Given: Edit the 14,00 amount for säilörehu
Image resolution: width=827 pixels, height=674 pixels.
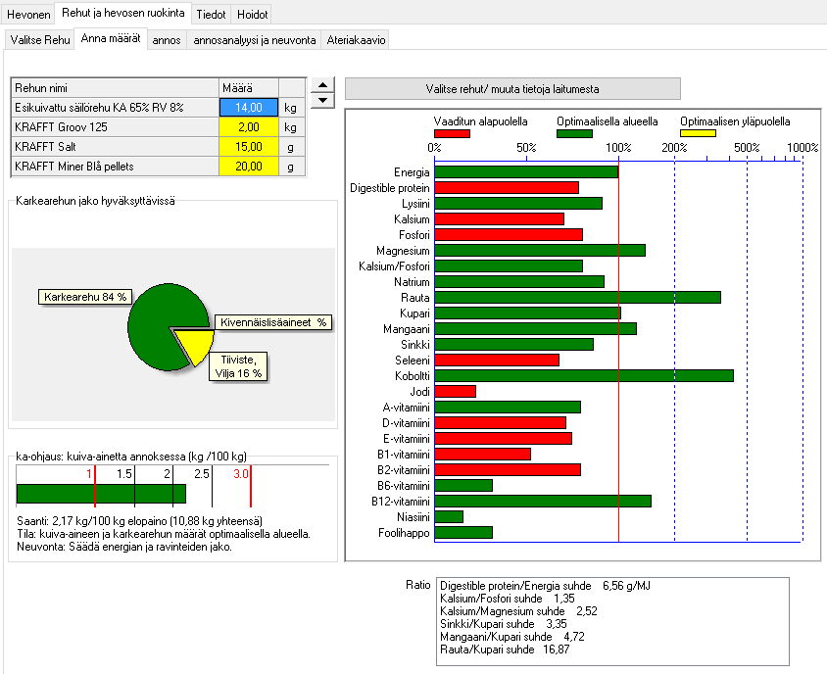Looking at the screenshot, I should (x=250, y=108).
